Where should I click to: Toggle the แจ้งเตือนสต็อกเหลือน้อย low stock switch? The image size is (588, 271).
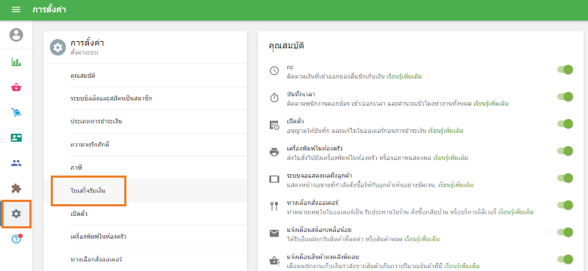tap(565, 232)
